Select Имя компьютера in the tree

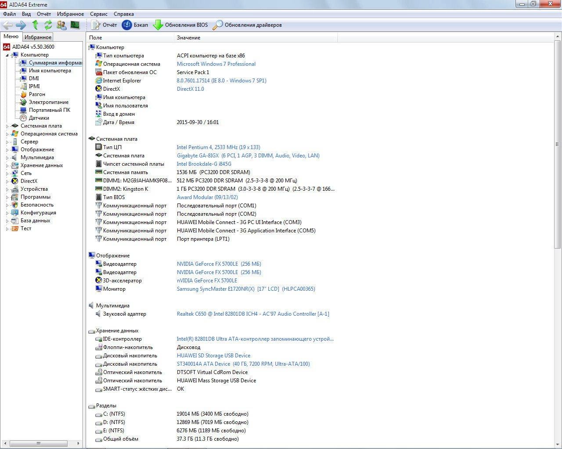(x=45, y=71)
